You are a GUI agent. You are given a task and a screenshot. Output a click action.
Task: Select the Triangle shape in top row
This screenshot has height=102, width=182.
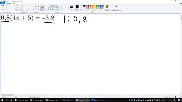(58, 6)
